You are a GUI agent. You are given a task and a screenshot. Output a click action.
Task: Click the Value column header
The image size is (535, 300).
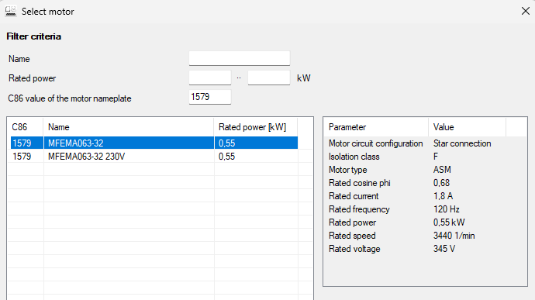[x=467, y=127]
